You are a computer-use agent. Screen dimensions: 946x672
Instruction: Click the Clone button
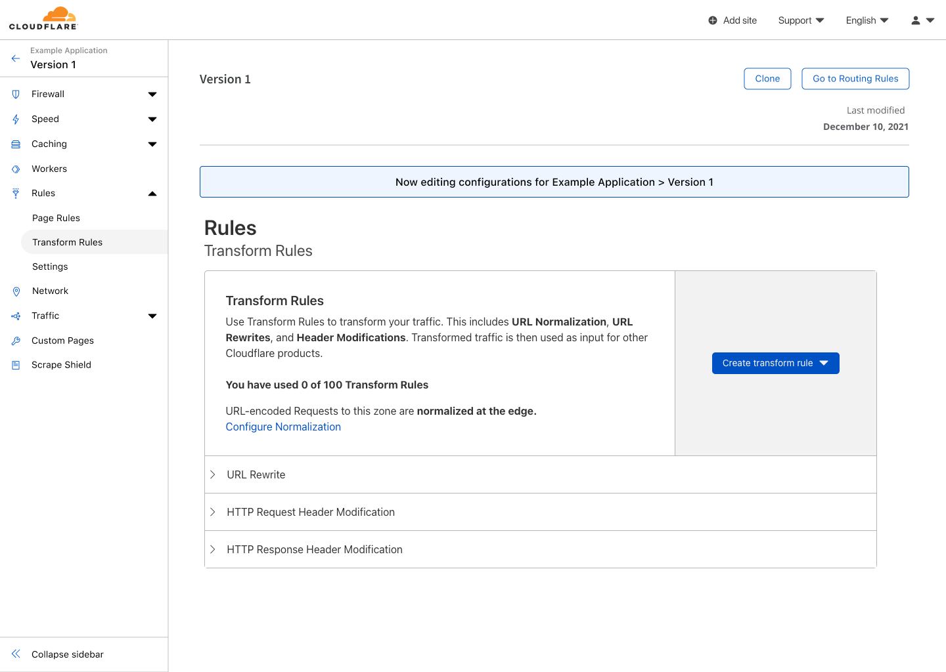[x=767, y=79]
